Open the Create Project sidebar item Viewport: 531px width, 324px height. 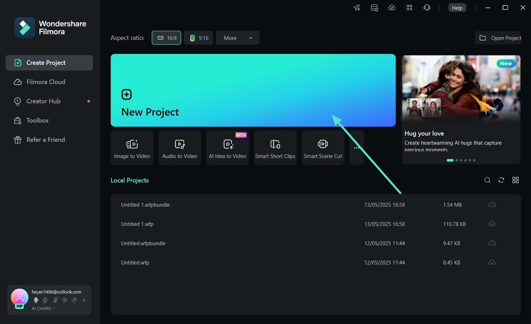(x=49, y=62)
